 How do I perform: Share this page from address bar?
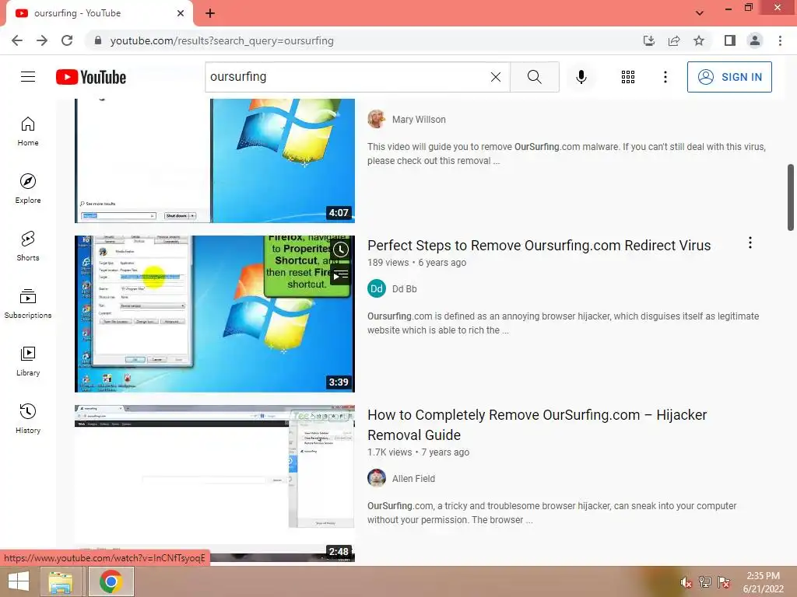point(674,40)
